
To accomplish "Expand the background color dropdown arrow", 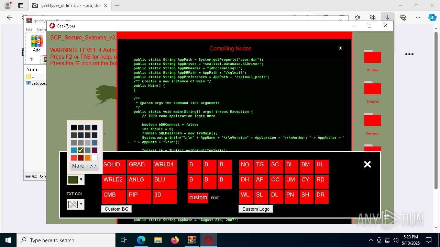I will pos(81,179).
